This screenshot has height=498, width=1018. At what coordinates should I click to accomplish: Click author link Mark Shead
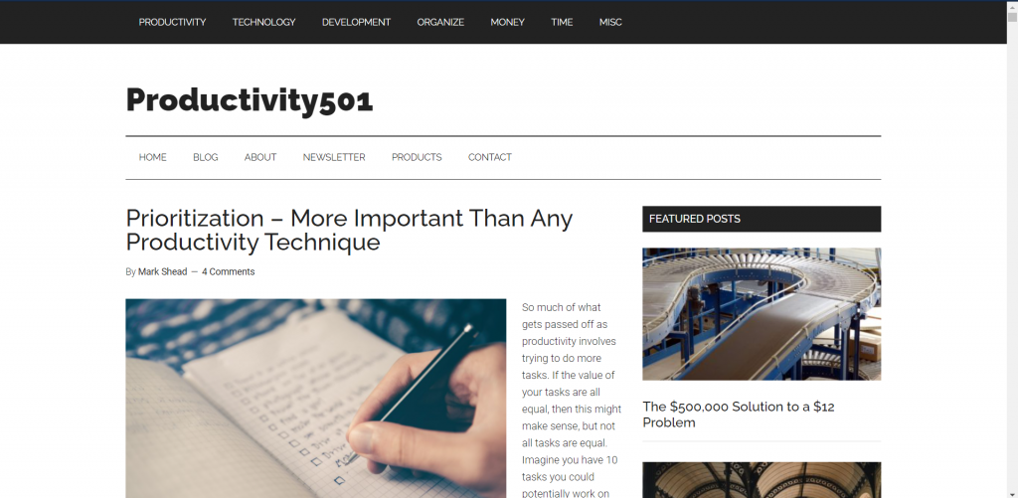(162, 271)
